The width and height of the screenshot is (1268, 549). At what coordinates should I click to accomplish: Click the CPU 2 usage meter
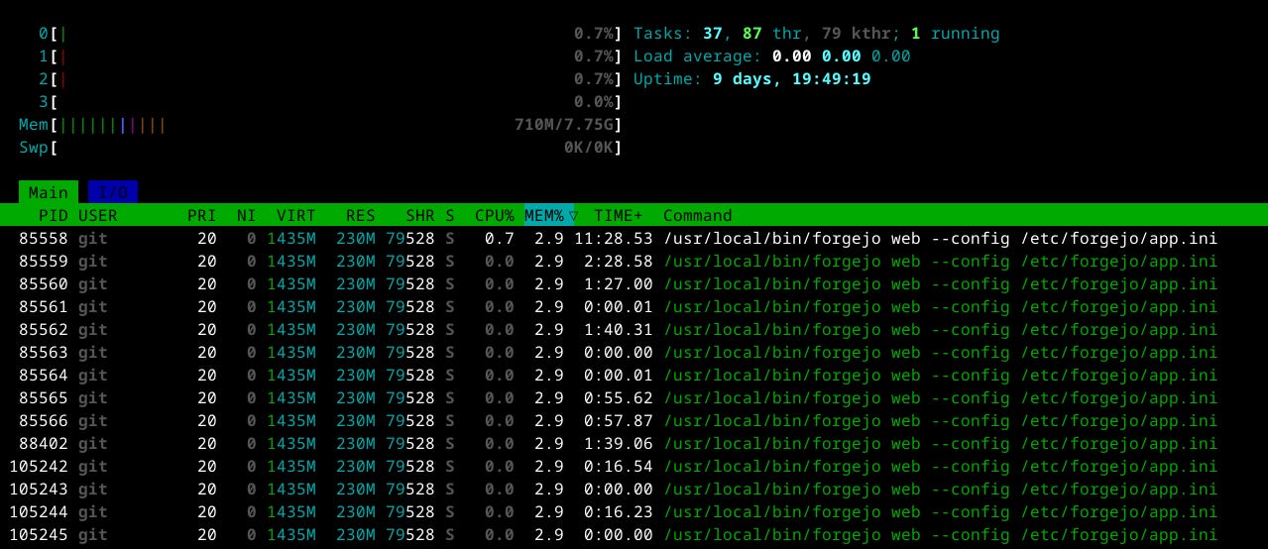pos(330,78)
